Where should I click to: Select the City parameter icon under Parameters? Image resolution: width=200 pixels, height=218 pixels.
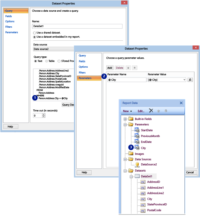(x=137, y=148)
